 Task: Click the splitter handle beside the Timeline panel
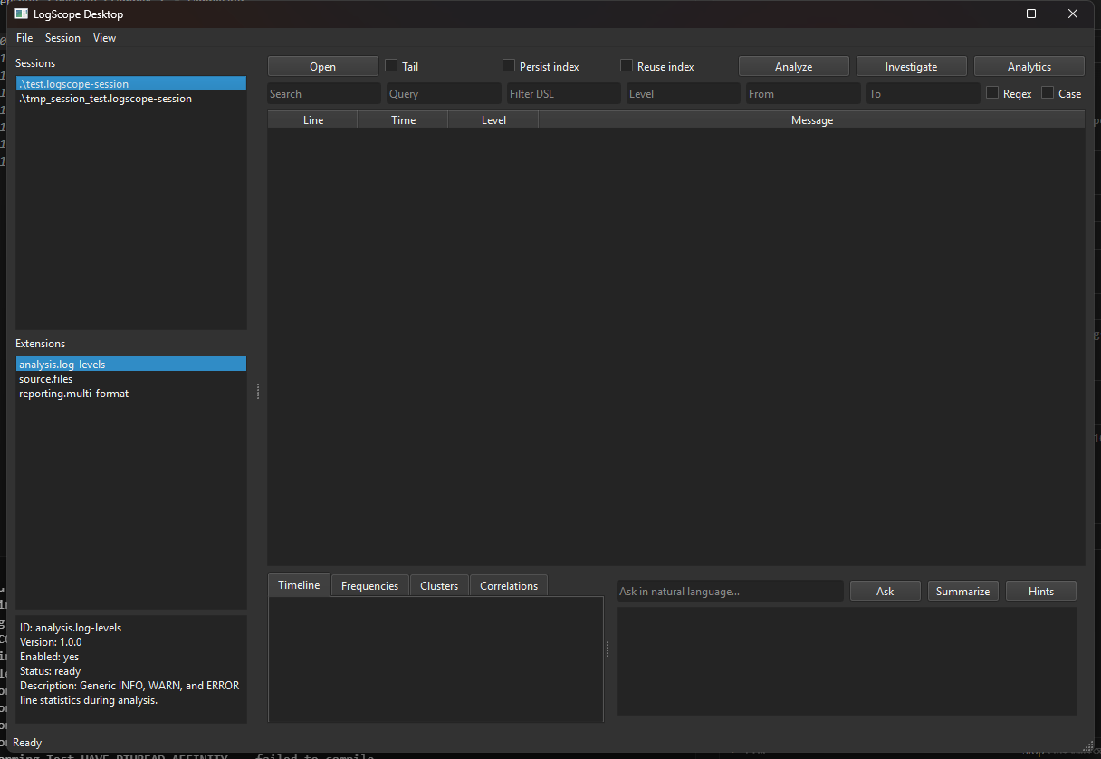[608, 650]
